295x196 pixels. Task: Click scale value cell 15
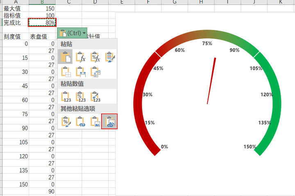click(16, 58)
